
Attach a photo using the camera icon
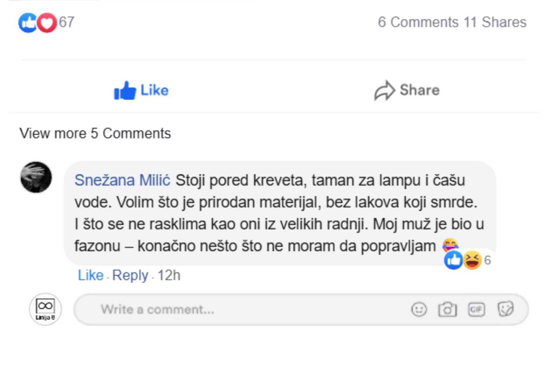447,310
